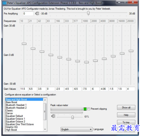Select the Bluetooth Headset 1 configuration
Viewport: 142px width, 136px height.
click(16, 105)
